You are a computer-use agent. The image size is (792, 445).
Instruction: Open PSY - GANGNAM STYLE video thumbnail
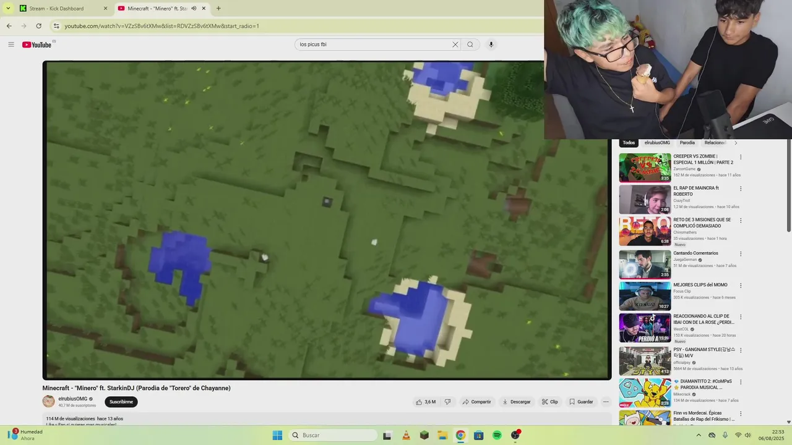pos(645,360)
